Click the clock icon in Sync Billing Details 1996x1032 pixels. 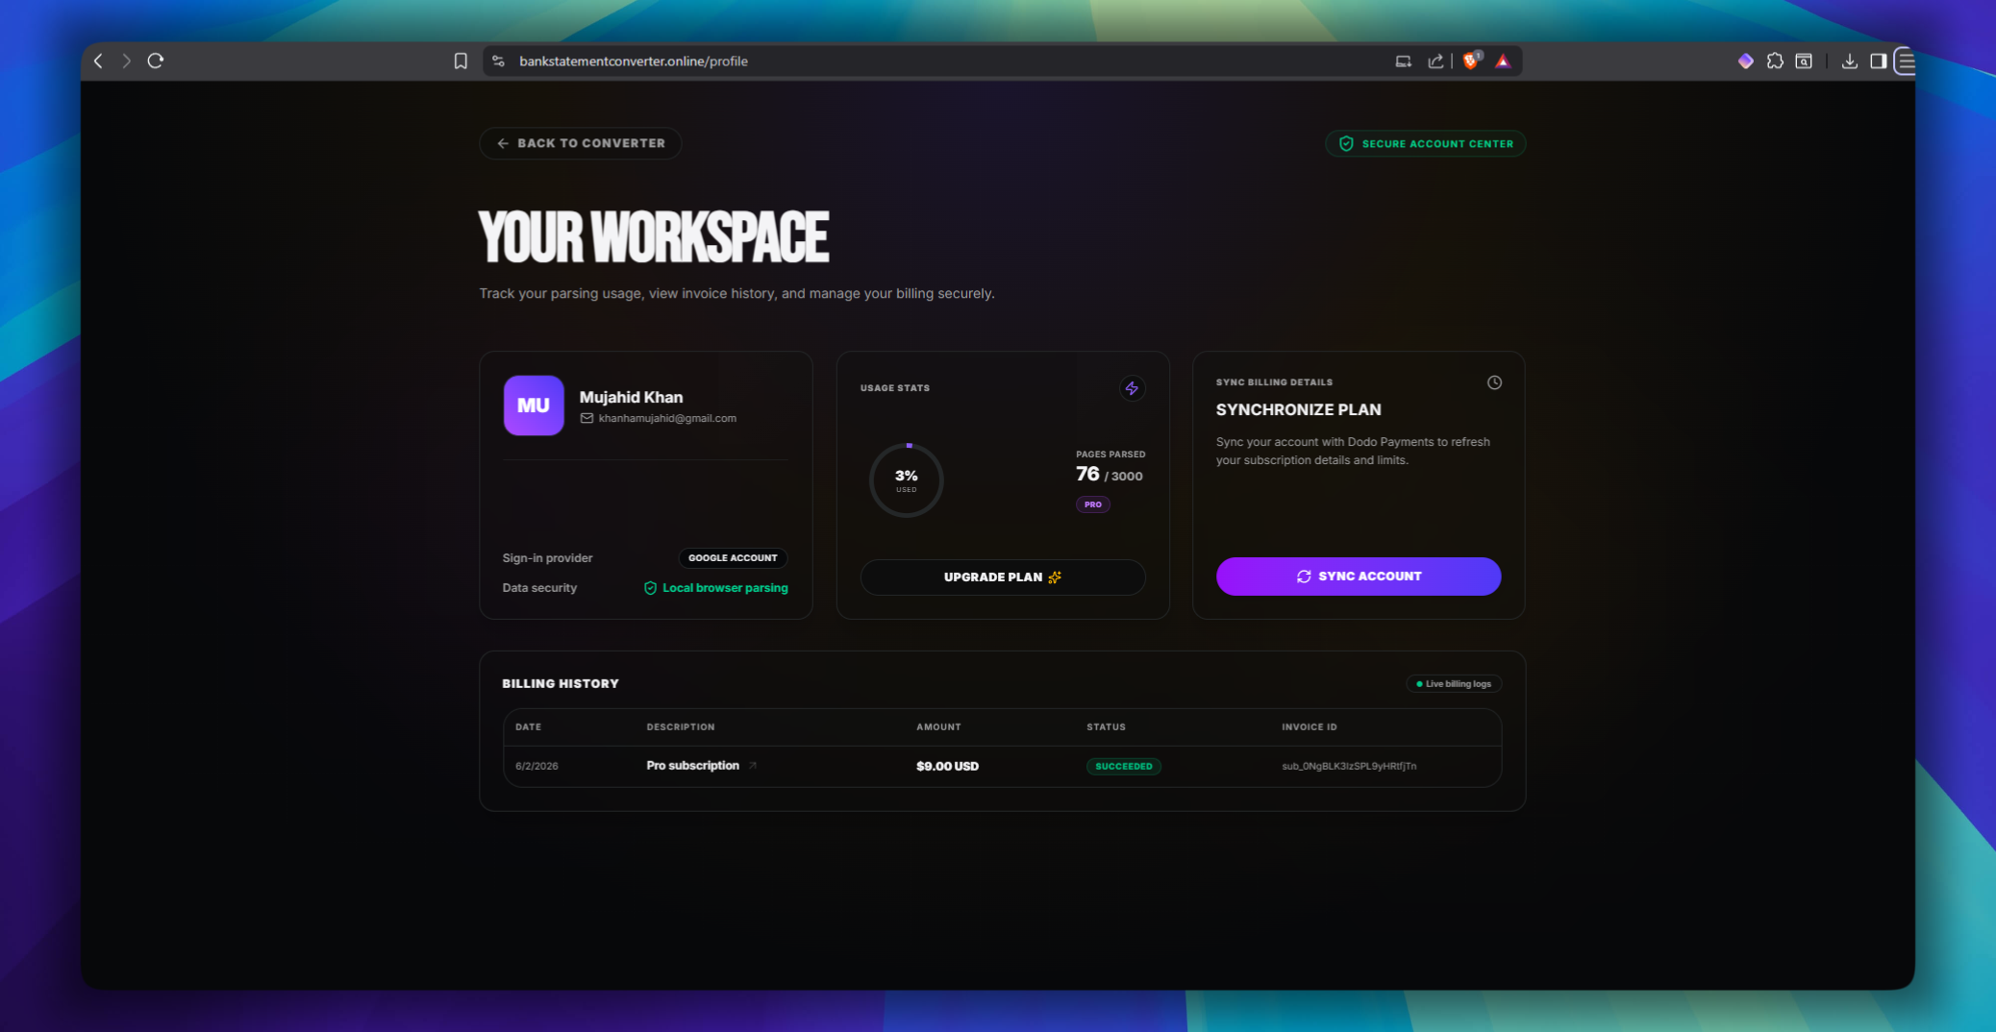1494,382
